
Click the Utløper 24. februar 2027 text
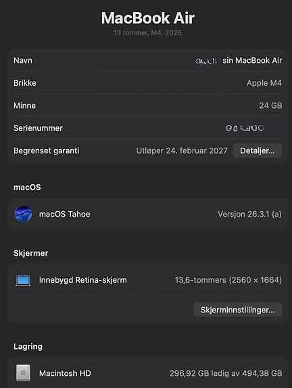tap(182, 150)
